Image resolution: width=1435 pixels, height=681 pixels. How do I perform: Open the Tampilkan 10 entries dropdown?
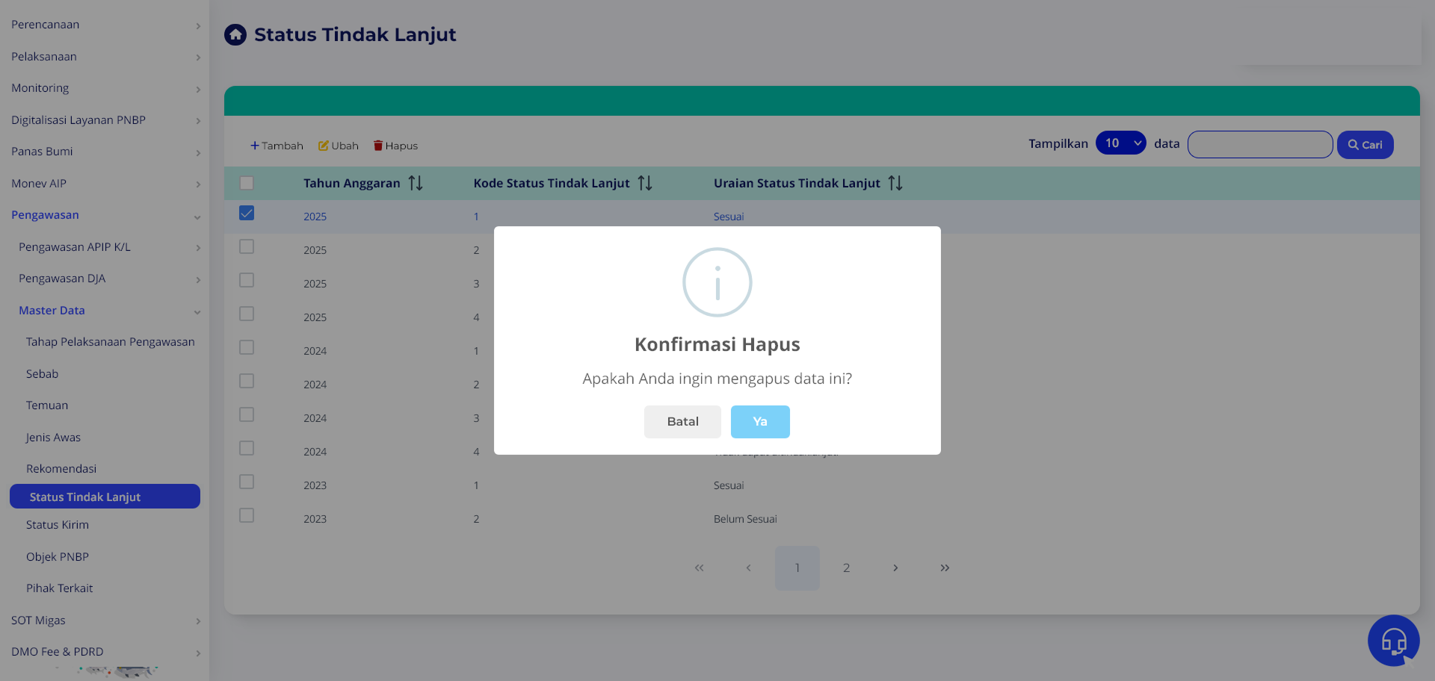[x=1120, y=143]
